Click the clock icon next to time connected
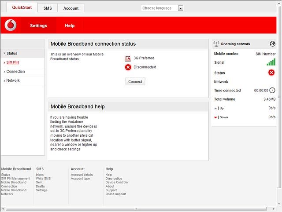This screenshot has width=282, height=212. coord(272,90)
